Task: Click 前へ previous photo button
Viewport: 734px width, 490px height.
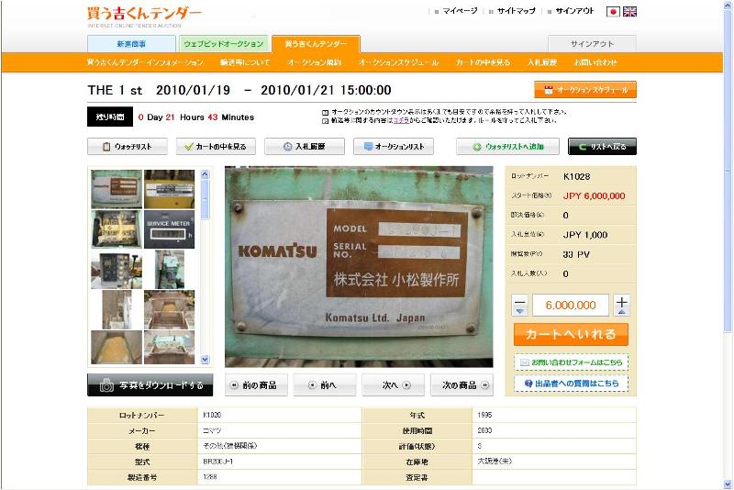Action: point(325,385)
